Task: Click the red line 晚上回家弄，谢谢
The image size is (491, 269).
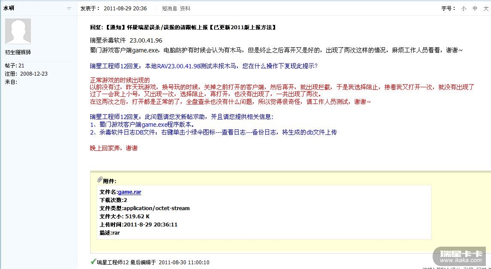Action: (x=114, y=148)
